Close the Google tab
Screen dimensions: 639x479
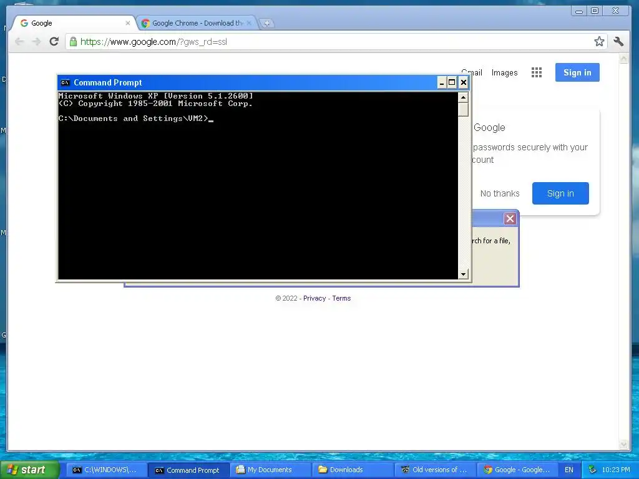(127, 23)
